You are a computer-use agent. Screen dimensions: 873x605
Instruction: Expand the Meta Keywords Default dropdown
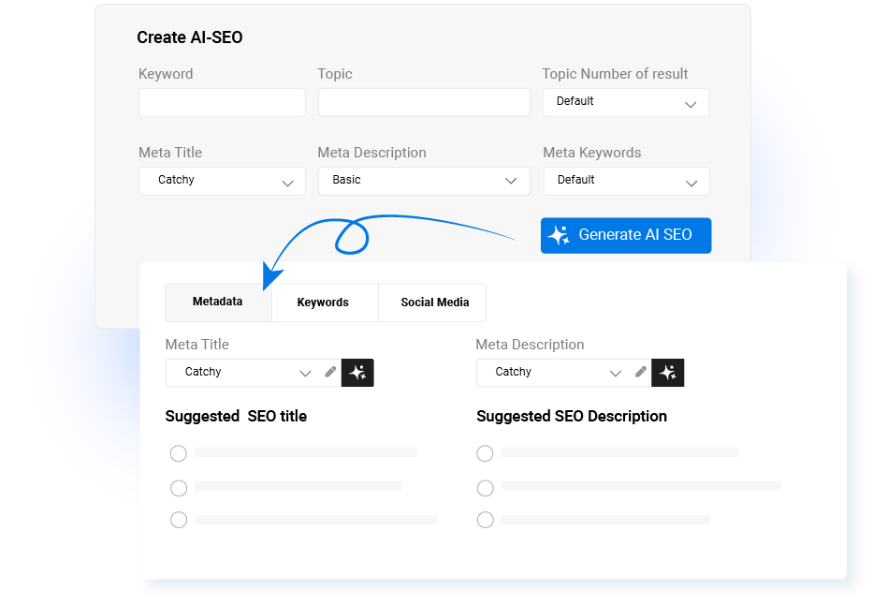point(625,181)
